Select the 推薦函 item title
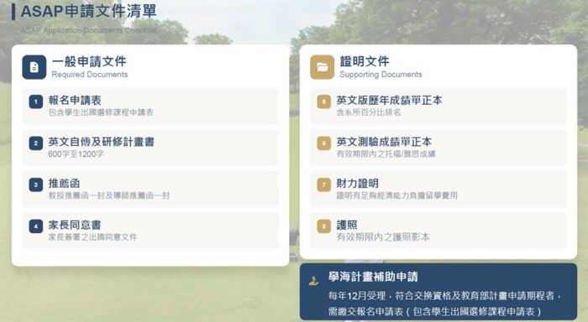This screenshot has width=588, height=322. (64, 184)
